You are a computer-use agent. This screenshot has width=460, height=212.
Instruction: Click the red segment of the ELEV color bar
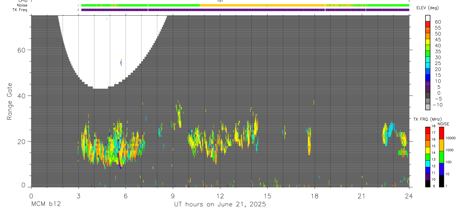(428, 24)
